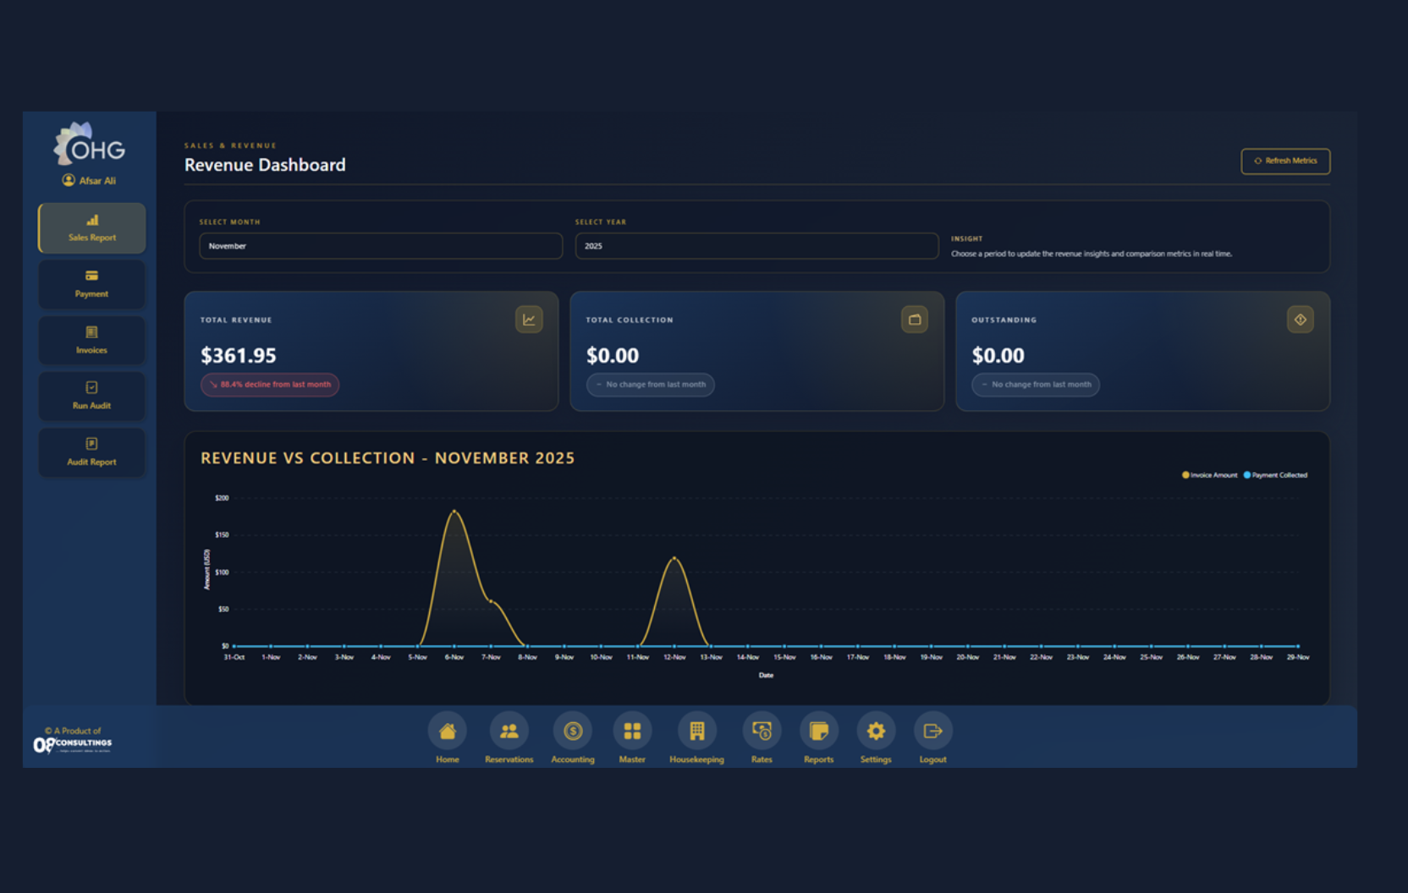Viewport: 1408px width, 893px height.
Task: Click the Accounting dollar icon
Action: coord(573,731)
